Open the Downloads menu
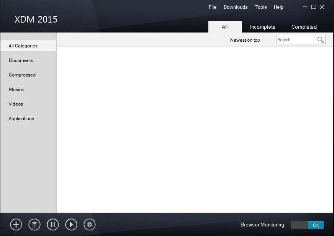 click(x=236, y=7)
